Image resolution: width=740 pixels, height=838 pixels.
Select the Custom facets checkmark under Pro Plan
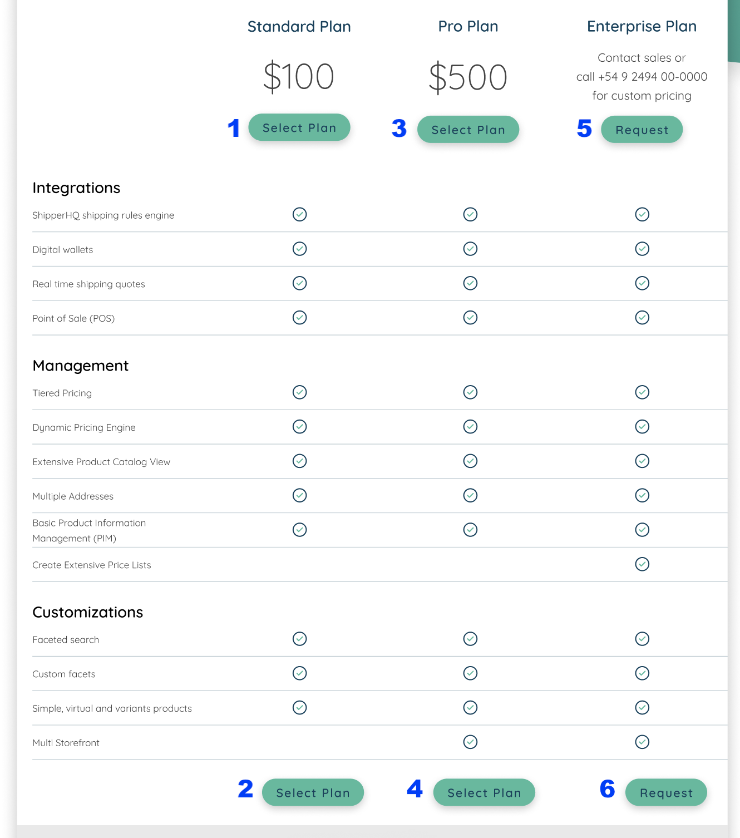point(470,673)
